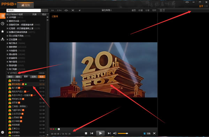Toggle pin always-on-top icon
The width and height of the screenshot is (209, 137).
point(79,10)
